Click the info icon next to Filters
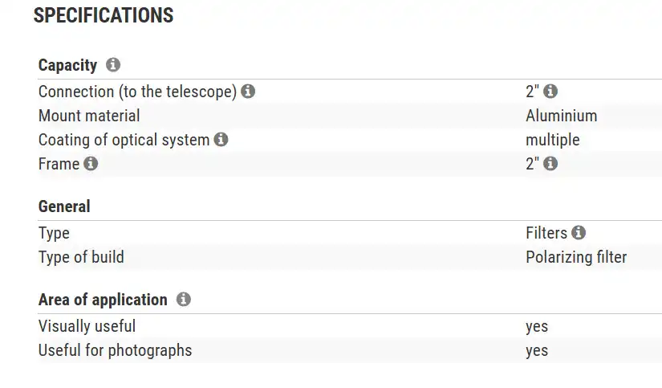Screen dimensions: 662x388 tap(579, 233)
